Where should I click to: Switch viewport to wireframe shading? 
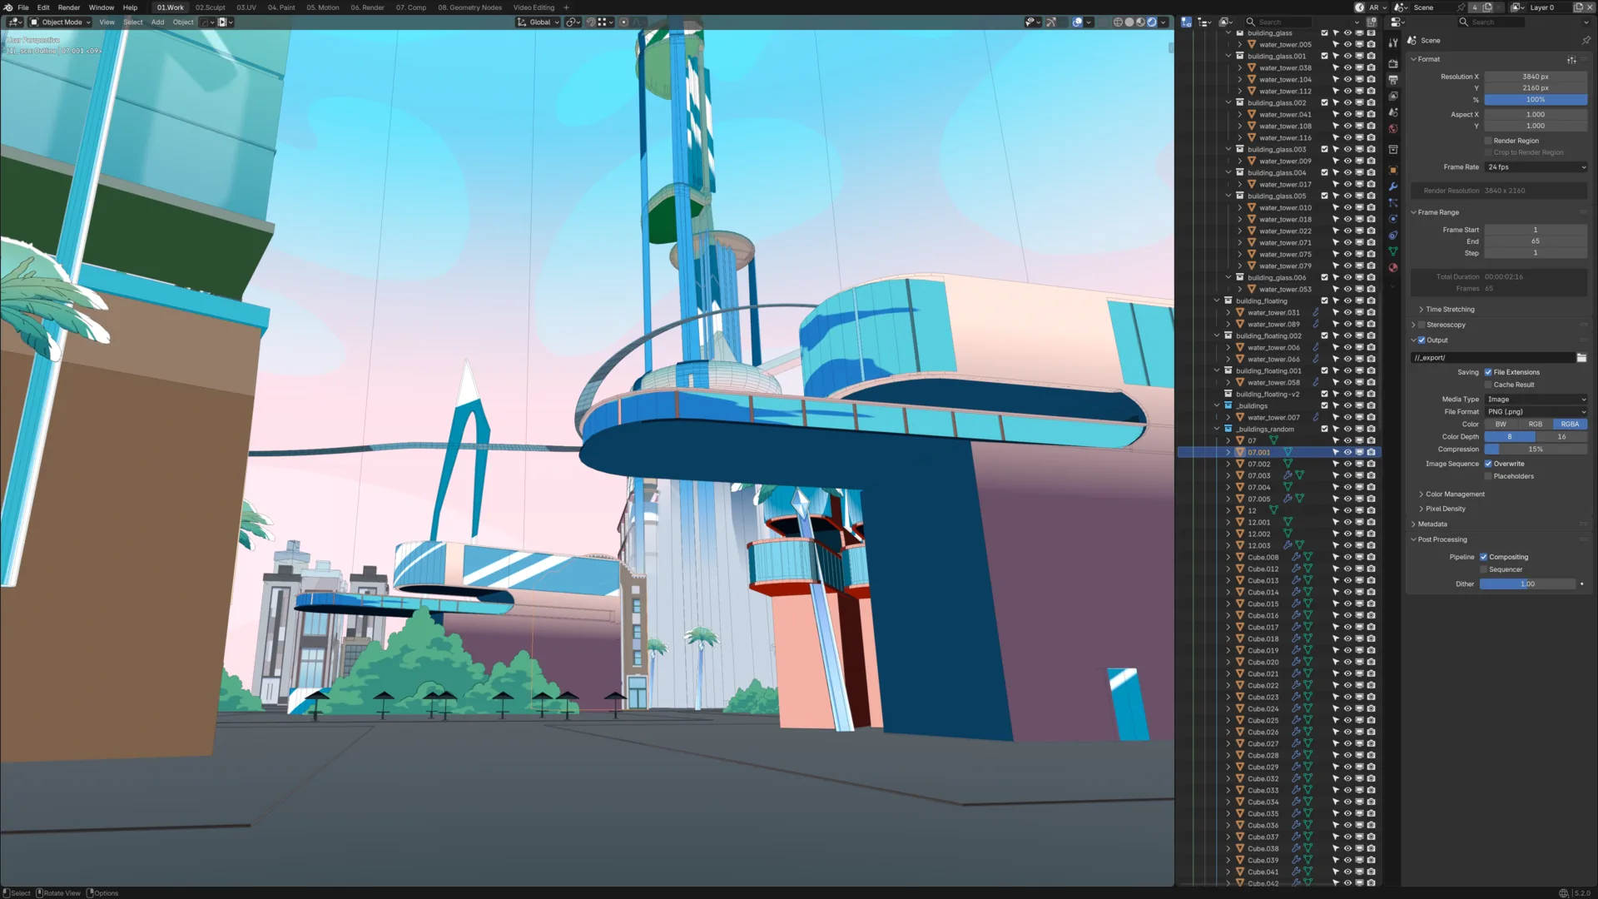(x=1118, y=22)
